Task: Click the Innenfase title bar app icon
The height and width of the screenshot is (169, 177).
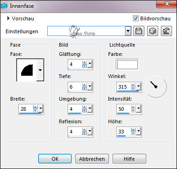Action: pos(4,6)
